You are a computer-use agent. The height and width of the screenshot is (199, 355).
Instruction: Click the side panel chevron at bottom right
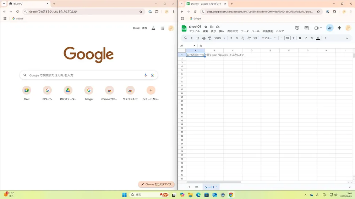pos(350,187)
